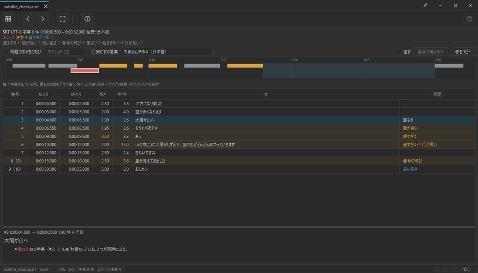Select row 夕方になりました

(x=239, y=104)
